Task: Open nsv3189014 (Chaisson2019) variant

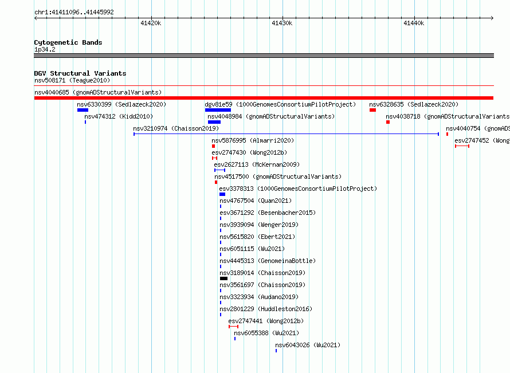Action: (x=262, y=273)
